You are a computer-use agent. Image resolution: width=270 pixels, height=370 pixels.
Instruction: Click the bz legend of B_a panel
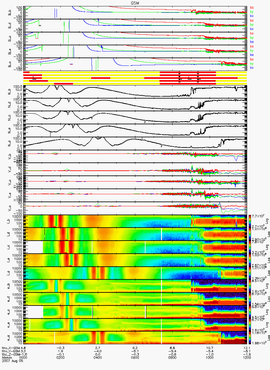(252, 59)
